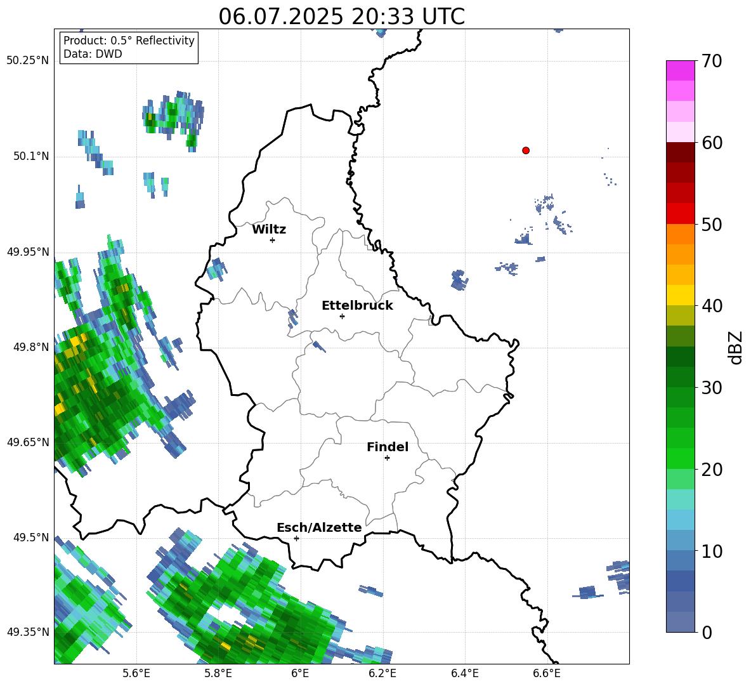Click the 6.2°E longitude label
This screenshot has height=686, width=751.
coord(382,673)
